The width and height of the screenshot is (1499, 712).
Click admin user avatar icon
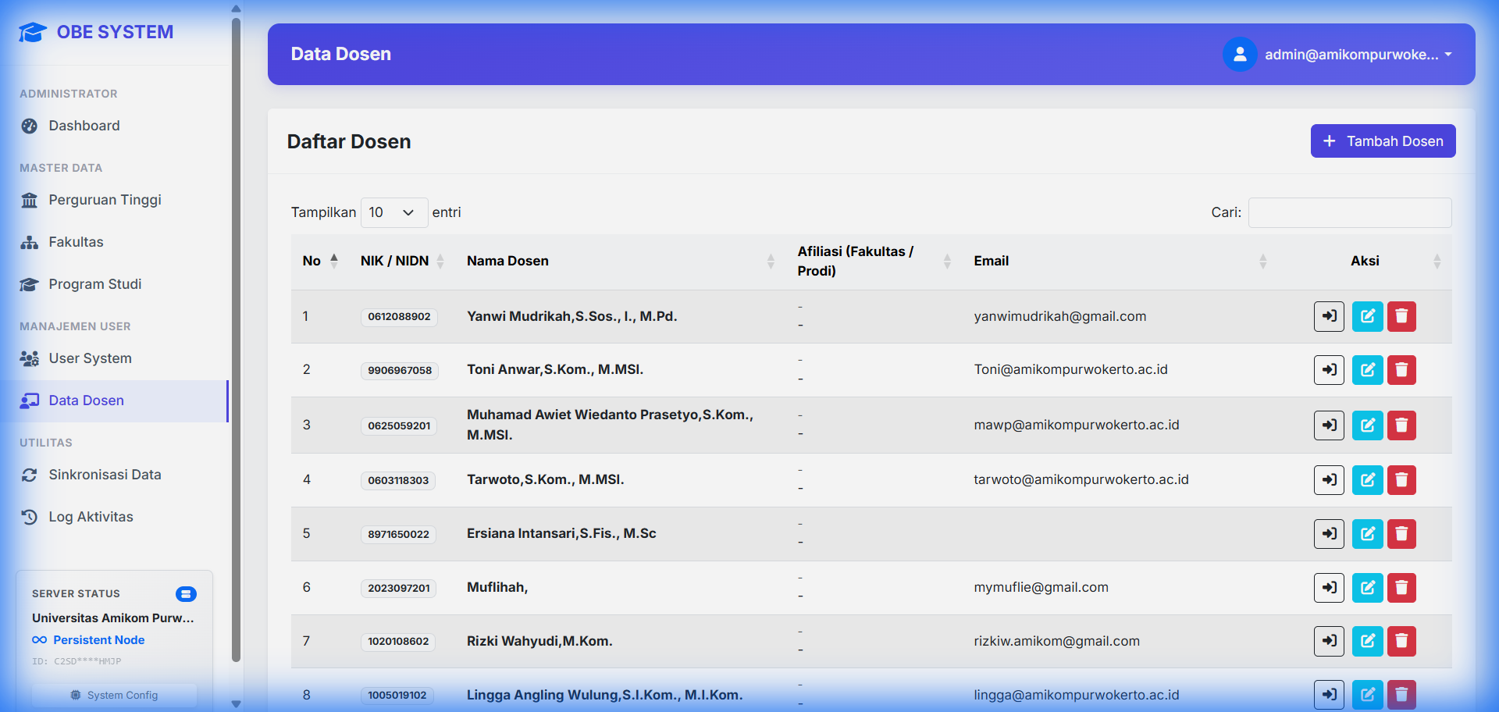[x=1239, y=55]
